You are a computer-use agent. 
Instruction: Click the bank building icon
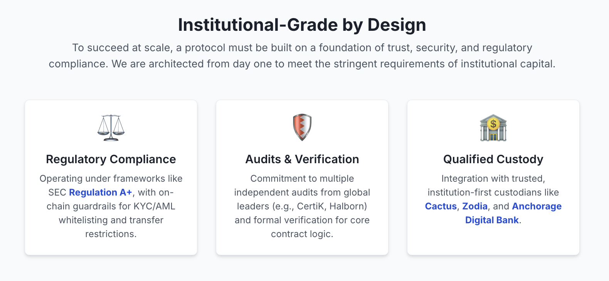(493, 127)
